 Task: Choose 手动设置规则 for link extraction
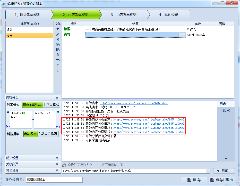48,134
